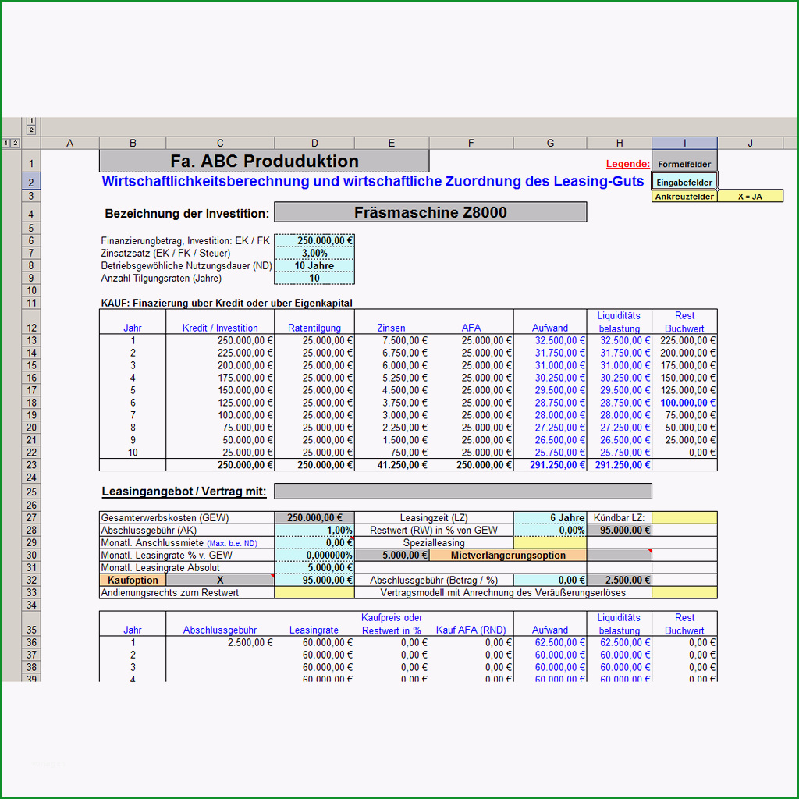Click the Kaufoption orange label cell

click(x=133, y=580)
